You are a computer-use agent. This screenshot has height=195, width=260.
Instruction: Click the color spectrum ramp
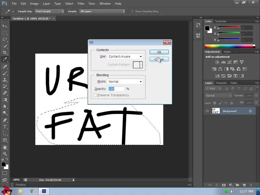click(x=230, y=46)
